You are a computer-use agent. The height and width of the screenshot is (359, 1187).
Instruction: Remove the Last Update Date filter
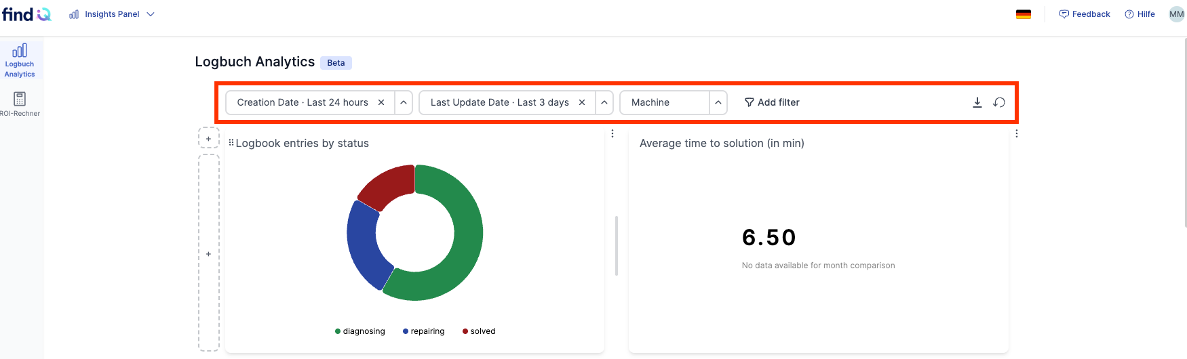pyautogui.click(x=582, y=102)
